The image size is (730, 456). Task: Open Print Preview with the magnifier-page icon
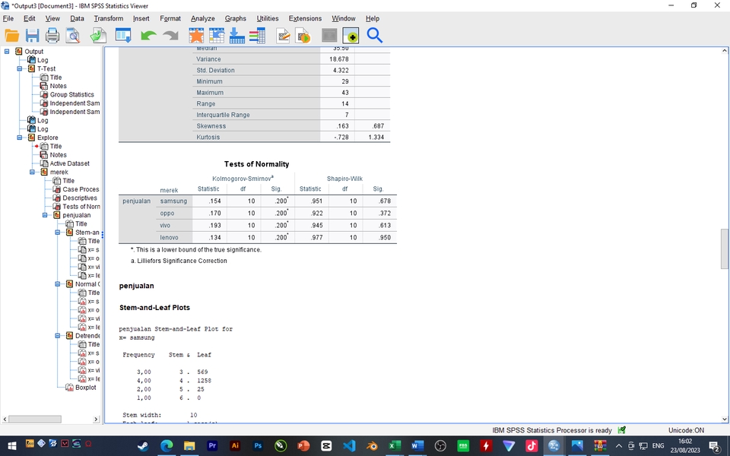click(73, 36)
